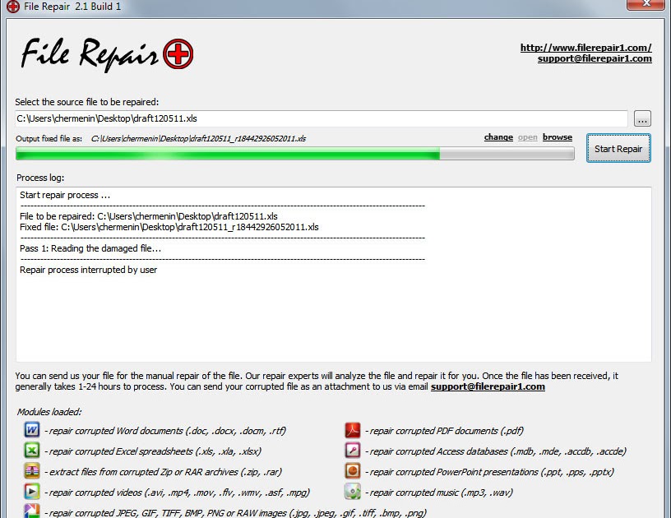The width and height of the screenshot is (671, 518).
Task: Click 'repair corrupted PowerPoint presentations' text
Action: (490, 472)
